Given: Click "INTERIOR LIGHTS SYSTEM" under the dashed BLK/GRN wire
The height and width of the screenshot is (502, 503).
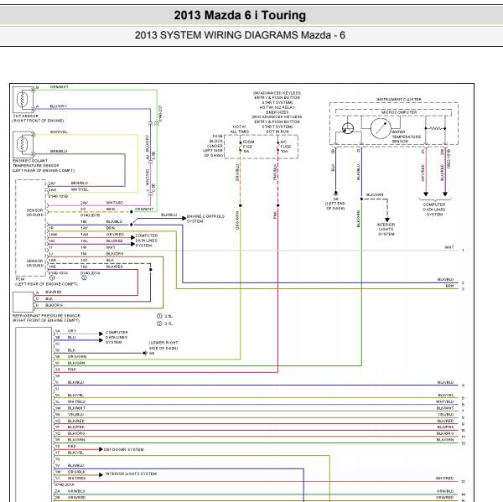Looking at the screenshot, I should point(386,230).
